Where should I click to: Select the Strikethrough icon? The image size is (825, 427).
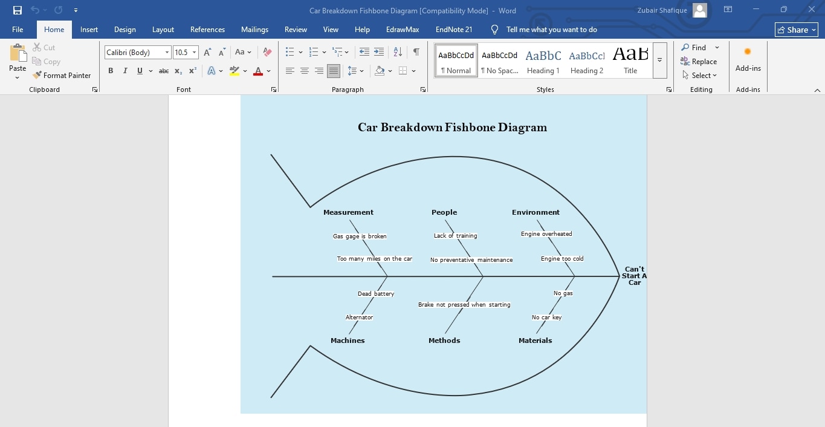pyautogui.click(x=163, y=71)
